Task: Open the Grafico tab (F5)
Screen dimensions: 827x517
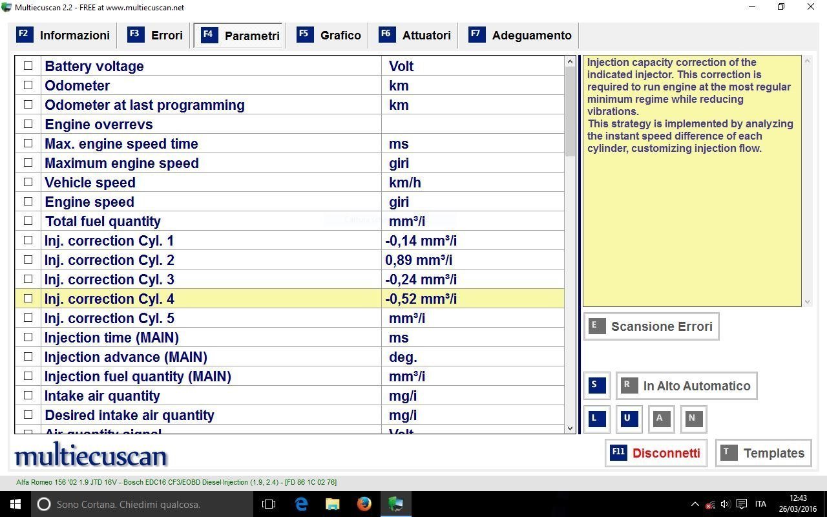Action: pos(329,36)
